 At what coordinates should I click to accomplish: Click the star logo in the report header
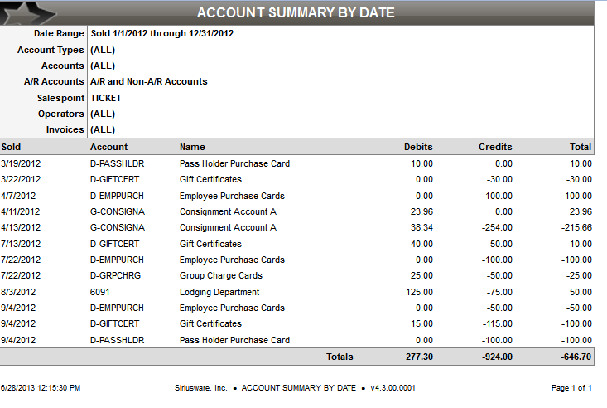(x=28, y=13)
